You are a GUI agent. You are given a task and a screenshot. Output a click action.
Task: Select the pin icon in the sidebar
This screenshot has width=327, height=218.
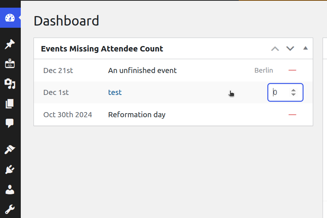pyautogui.click(x=9, y=44)
